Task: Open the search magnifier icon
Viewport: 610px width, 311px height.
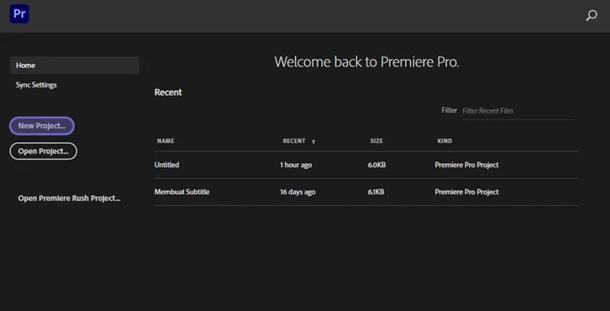Action: click(x=592, y=15)
